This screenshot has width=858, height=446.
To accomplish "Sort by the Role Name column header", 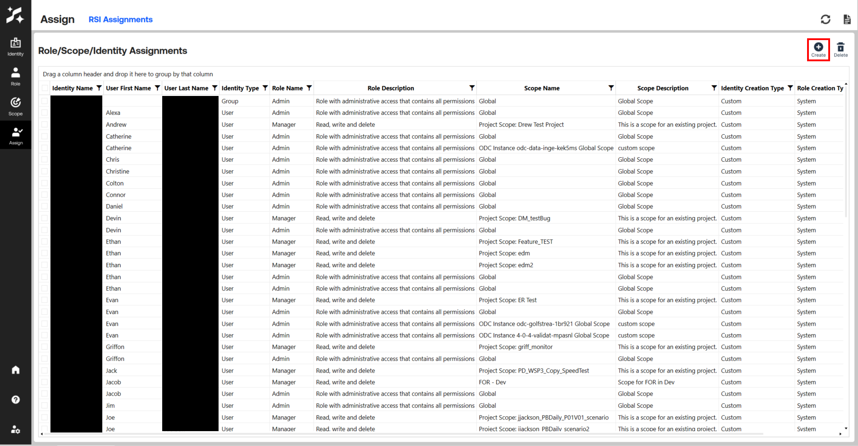I will (288, 88).
